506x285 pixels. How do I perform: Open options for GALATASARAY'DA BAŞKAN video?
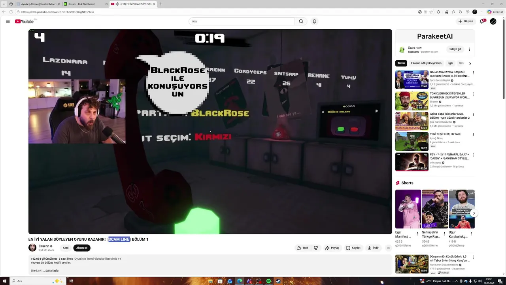click(473, 73)
